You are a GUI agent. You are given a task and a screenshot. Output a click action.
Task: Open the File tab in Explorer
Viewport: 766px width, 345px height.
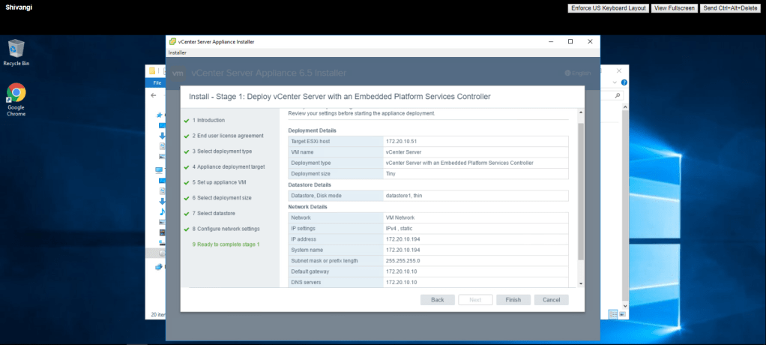(157, 82)
